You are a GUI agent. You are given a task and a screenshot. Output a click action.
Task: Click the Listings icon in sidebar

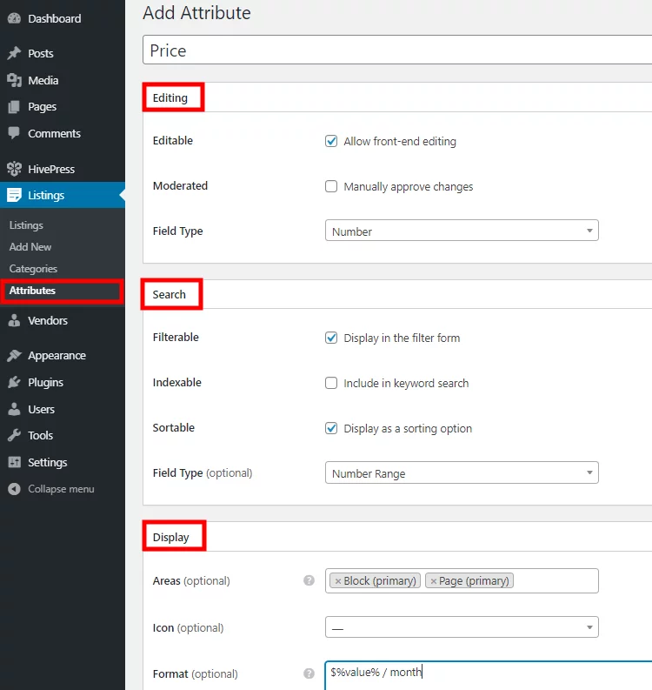point(14,195)
